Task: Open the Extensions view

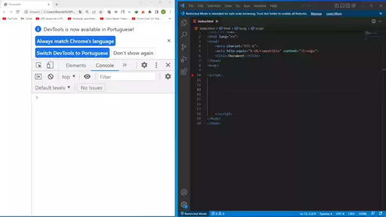Action: [184, 71]
